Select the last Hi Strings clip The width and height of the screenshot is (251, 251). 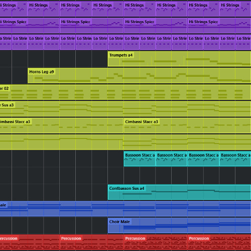[235, 9]
